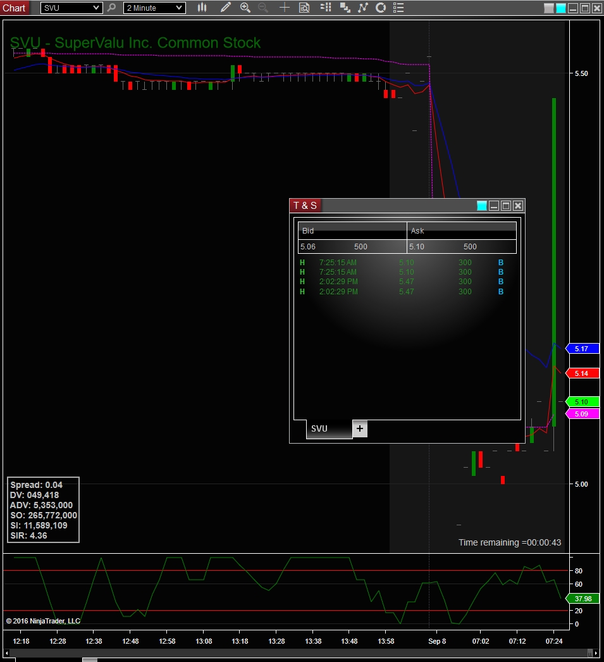This screenshot has width=604, height=662.
Task: Select the pencil drawing tools icon
Action: (x=225, y=8)
